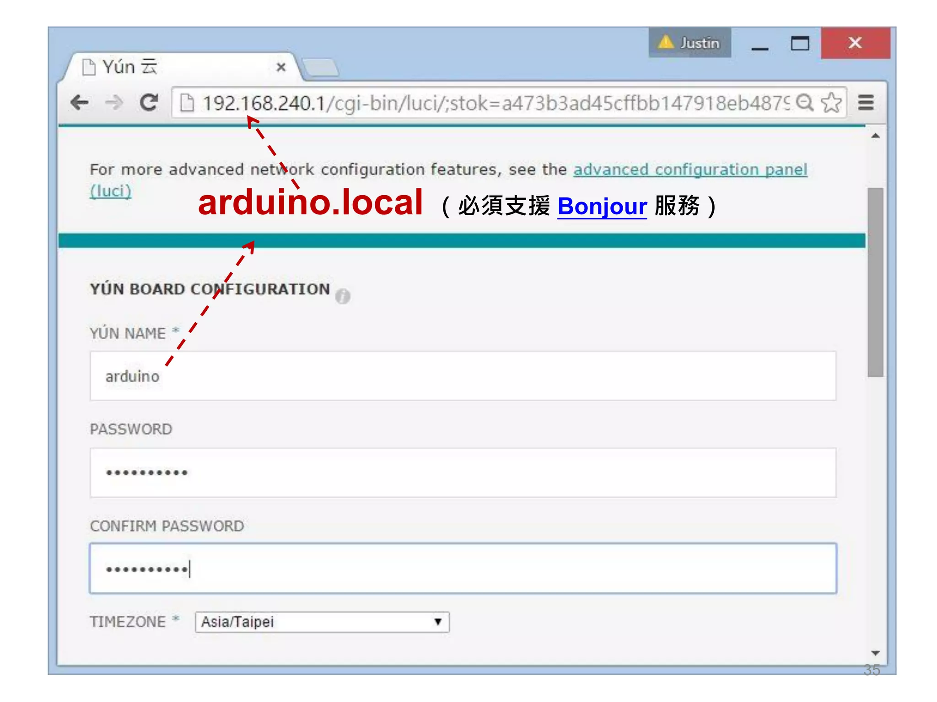Viewport: 937px width, 702px height.
Task: Open the advanced configuration panel link
Action: [690, 170]
